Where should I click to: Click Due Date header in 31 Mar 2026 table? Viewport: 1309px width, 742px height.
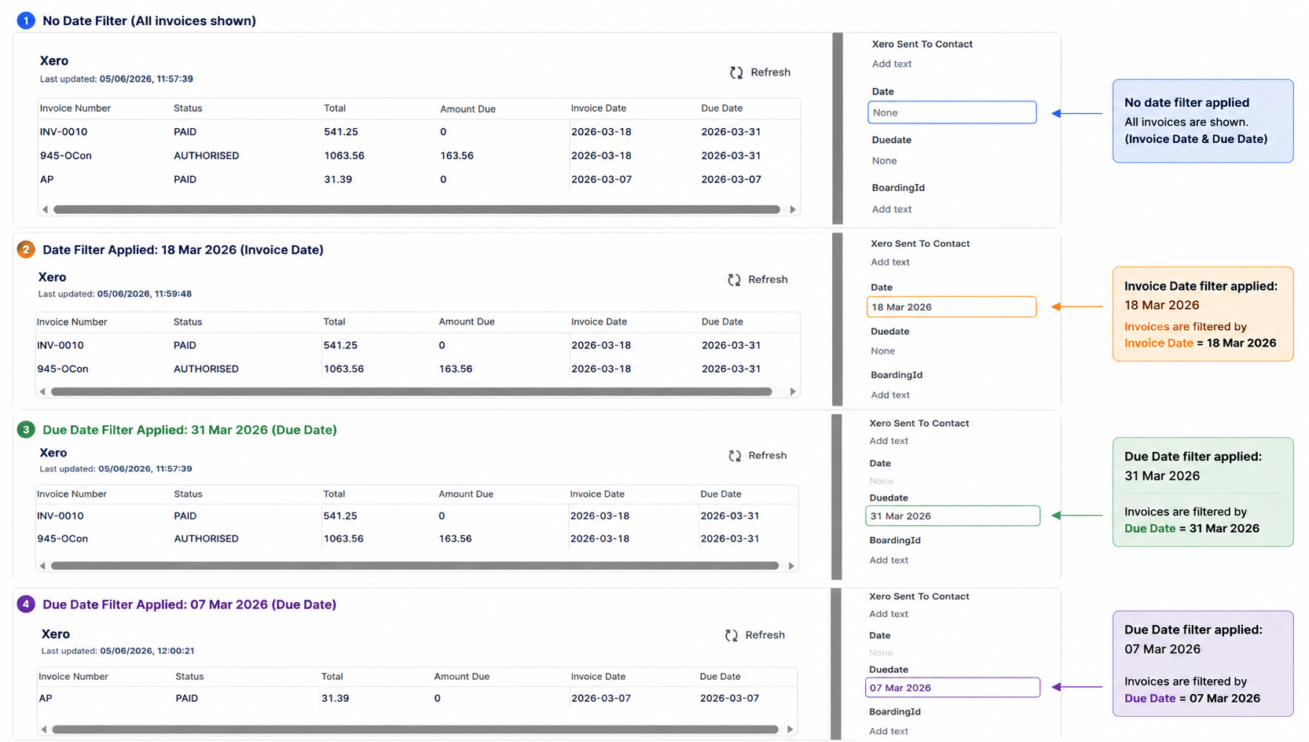pyautogui.click(x=720, y=494)
